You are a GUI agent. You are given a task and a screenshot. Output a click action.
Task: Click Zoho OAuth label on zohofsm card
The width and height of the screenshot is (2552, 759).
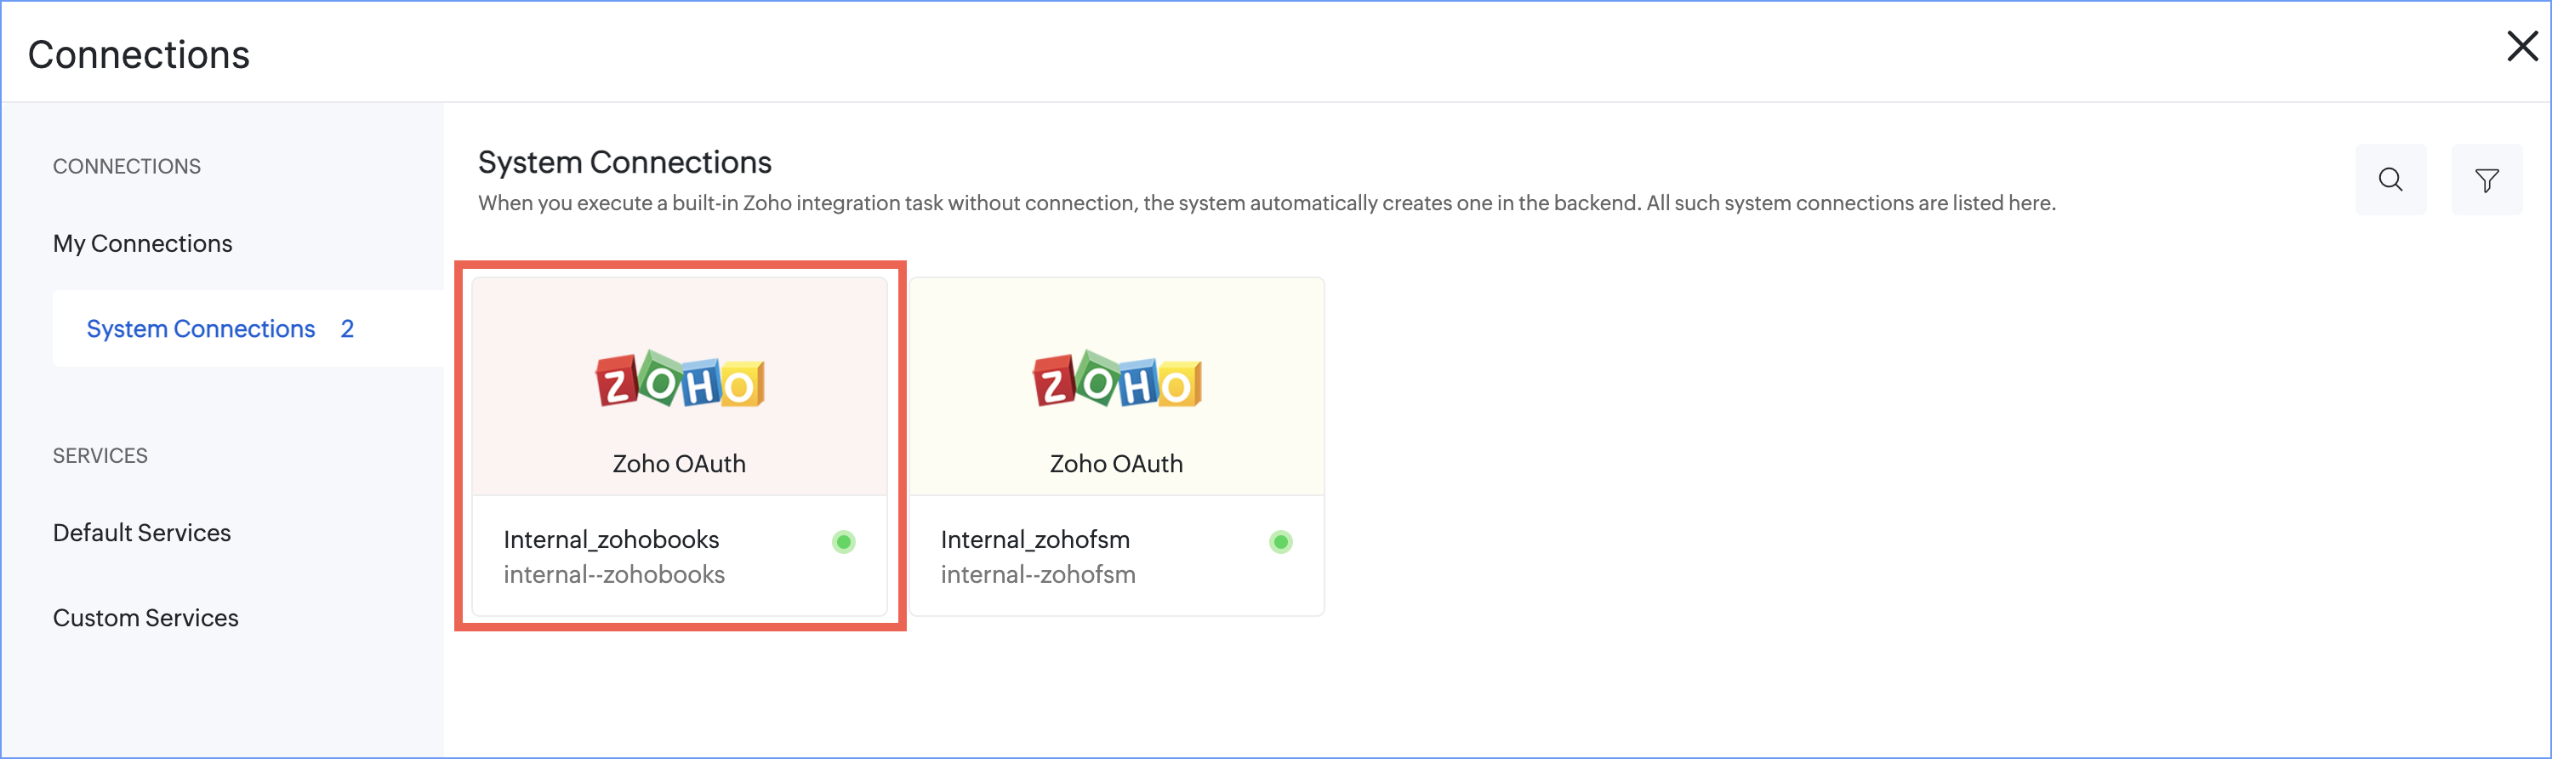coord(1115,464)
